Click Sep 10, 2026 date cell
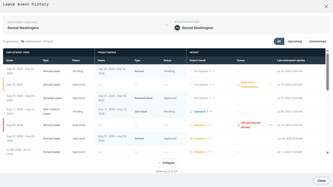Viewport: 333px width, 187px height. point(14,85)
